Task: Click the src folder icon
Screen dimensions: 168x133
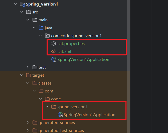Action: pyautogui.click(x=29, y=12)
